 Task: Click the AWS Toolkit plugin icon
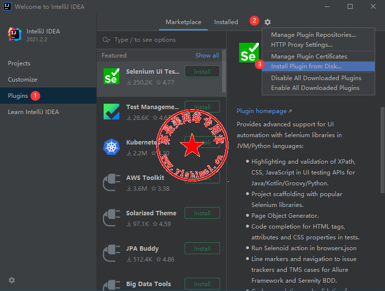pyautogui.click(x=111, y=182)
